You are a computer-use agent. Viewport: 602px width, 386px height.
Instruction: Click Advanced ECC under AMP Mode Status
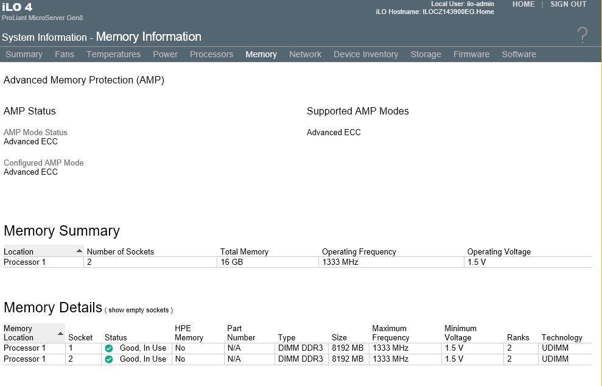point(30,142)
